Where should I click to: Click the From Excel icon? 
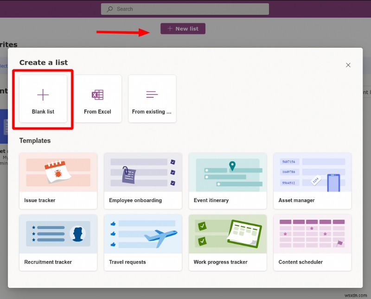pyautogui.click(x=97, y=95)
